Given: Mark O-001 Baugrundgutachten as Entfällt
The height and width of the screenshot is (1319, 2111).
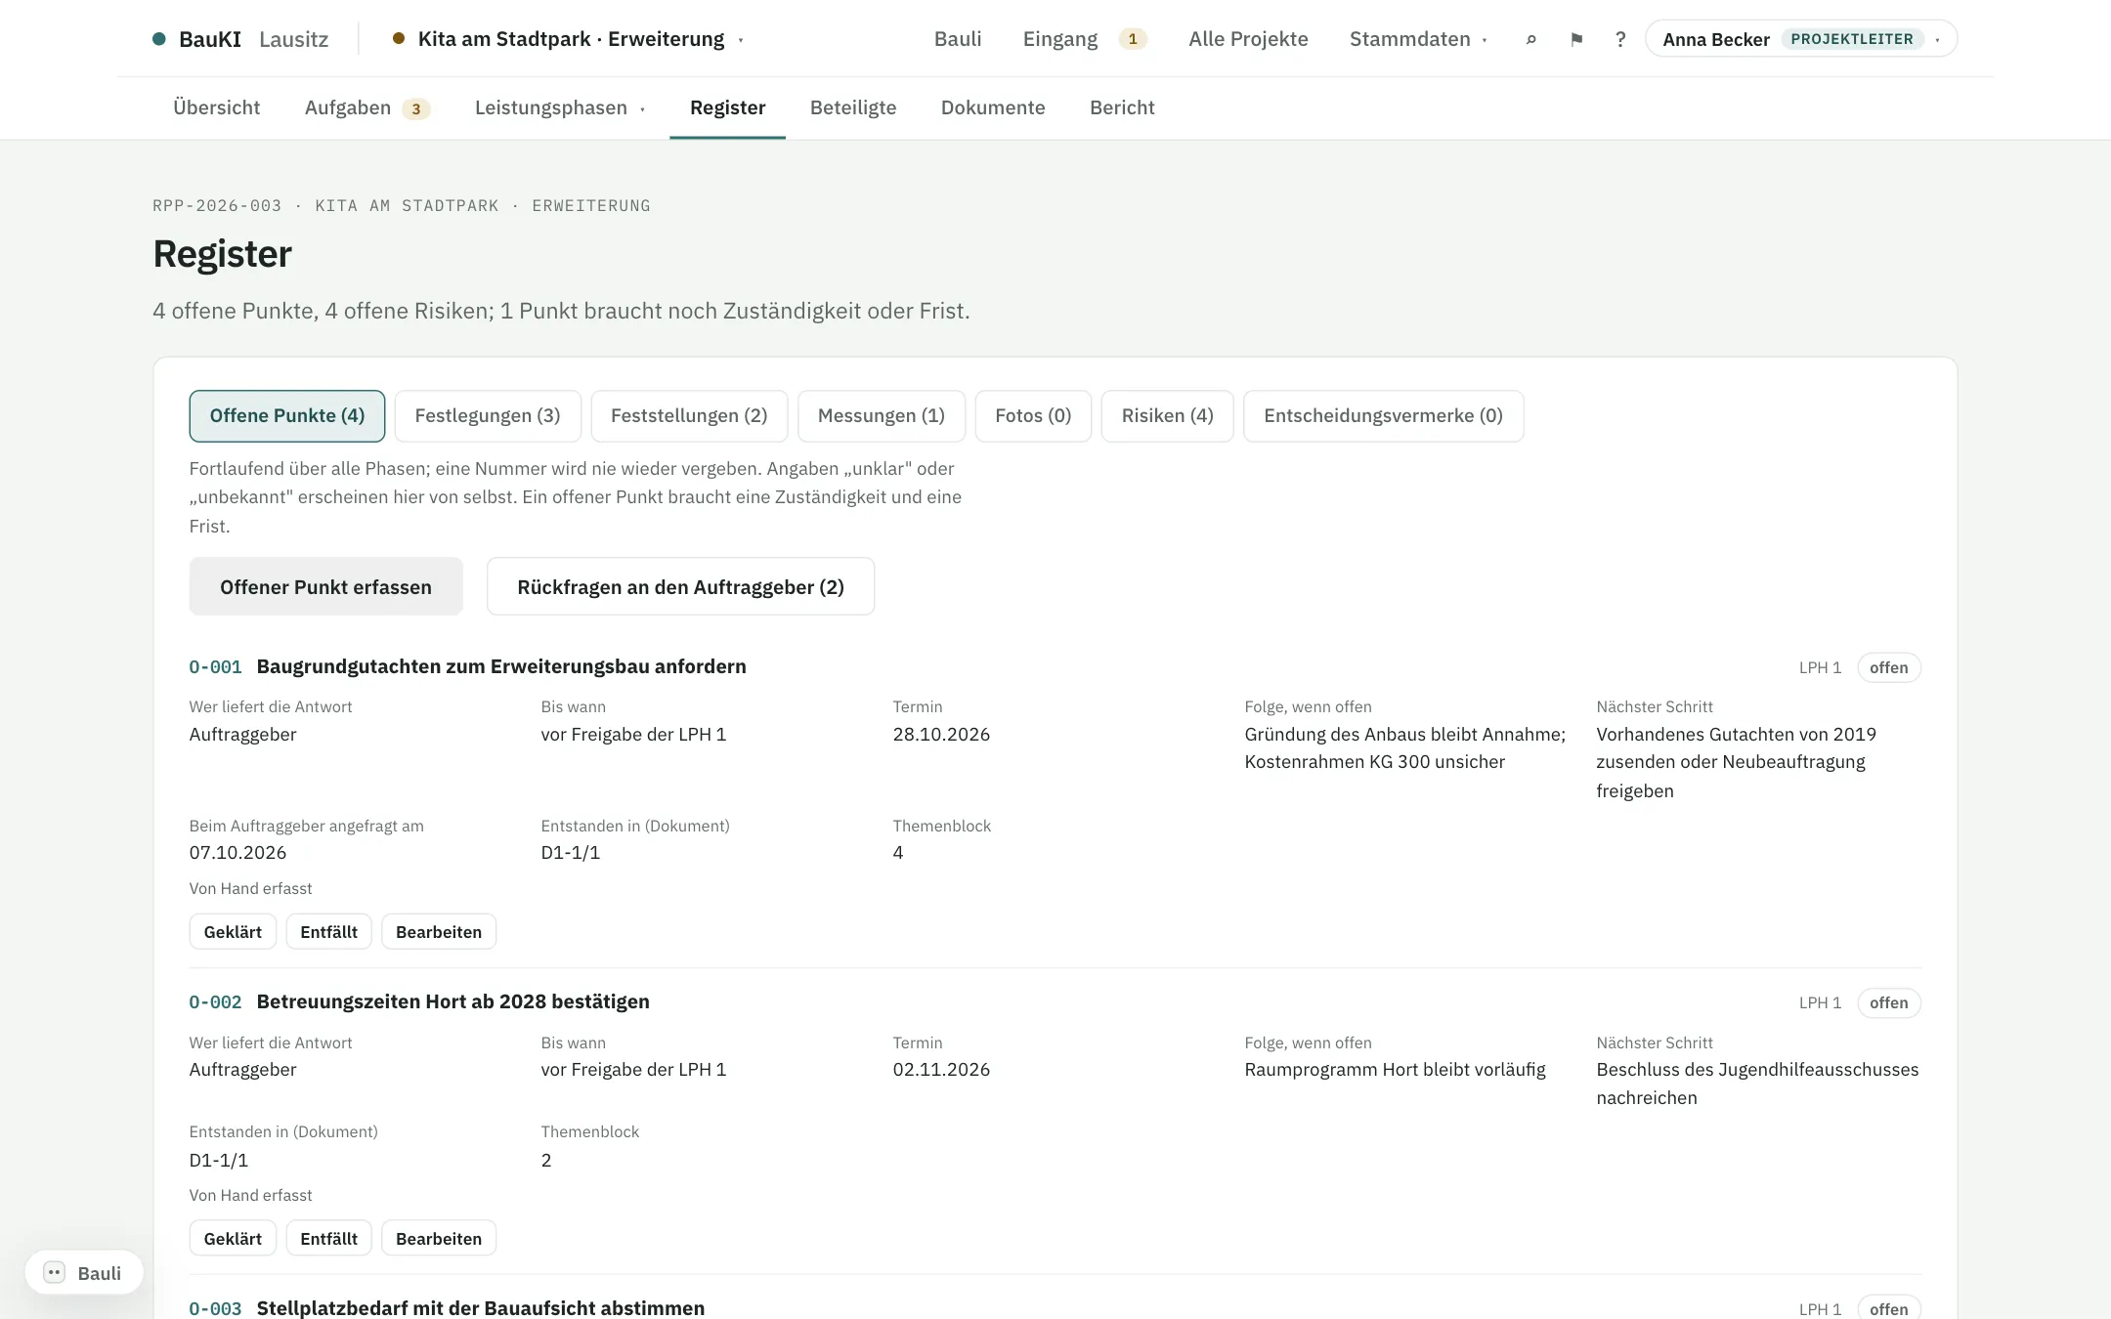Looking at the screenshot, I should click(x=329, y=932).
